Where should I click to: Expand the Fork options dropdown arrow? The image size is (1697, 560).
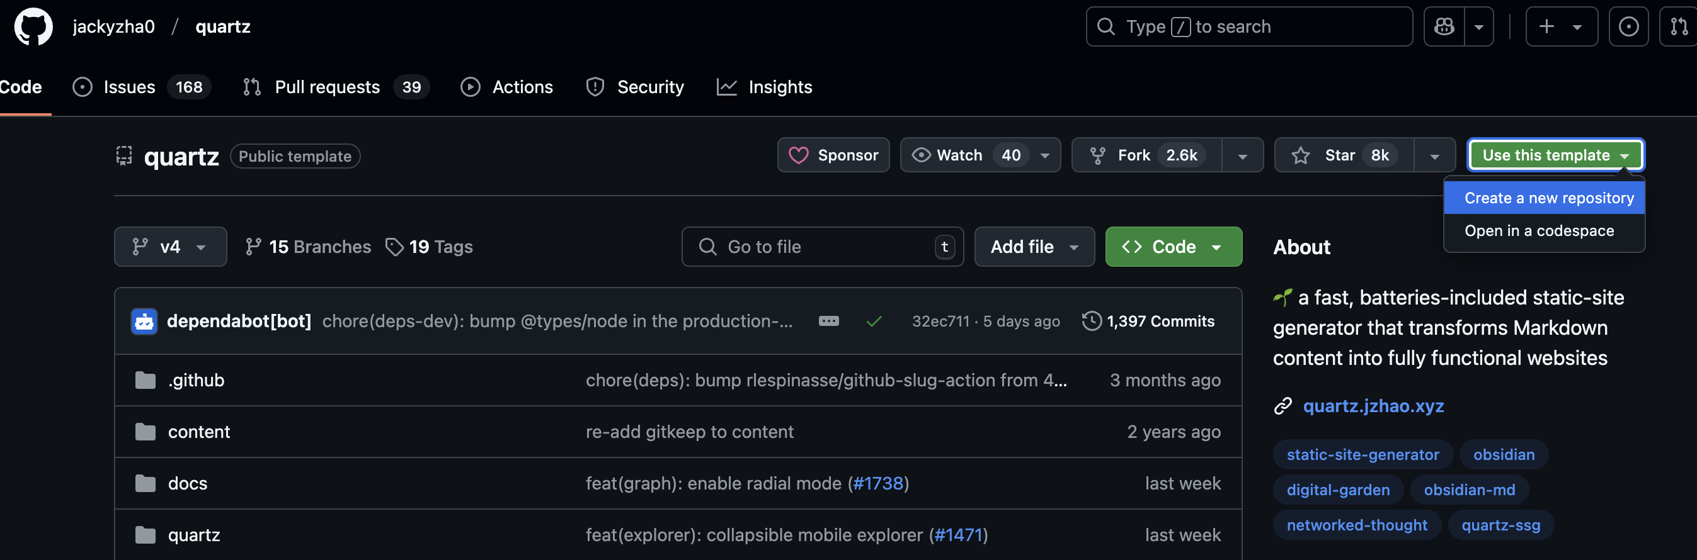click(1242, 156)
